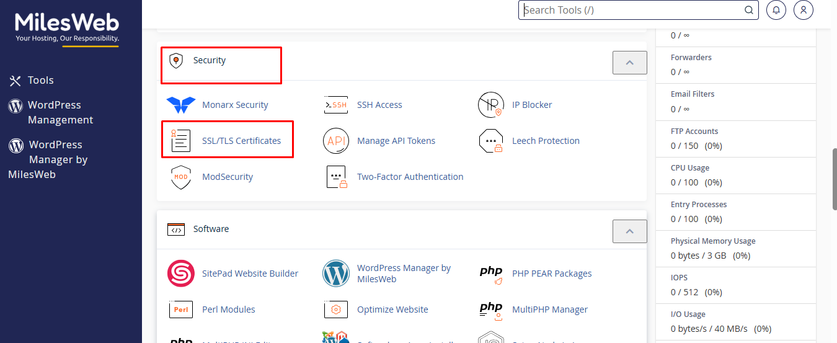Screen dimensions: 837x343
Task: Open the user account icon
Action: point(804,10)
